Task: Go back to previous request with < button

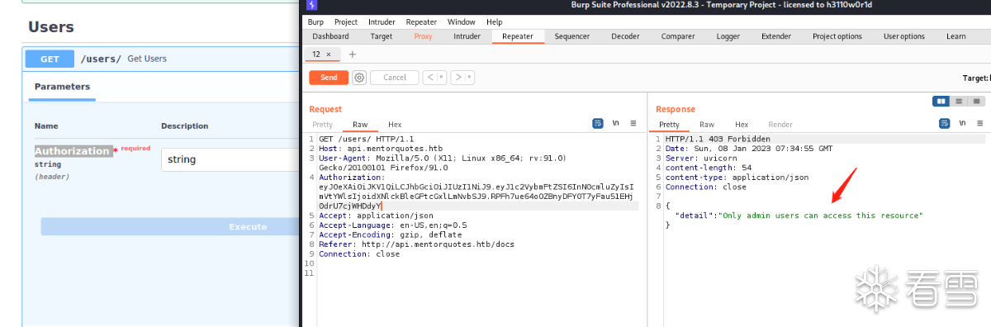Action: (429, 77)
